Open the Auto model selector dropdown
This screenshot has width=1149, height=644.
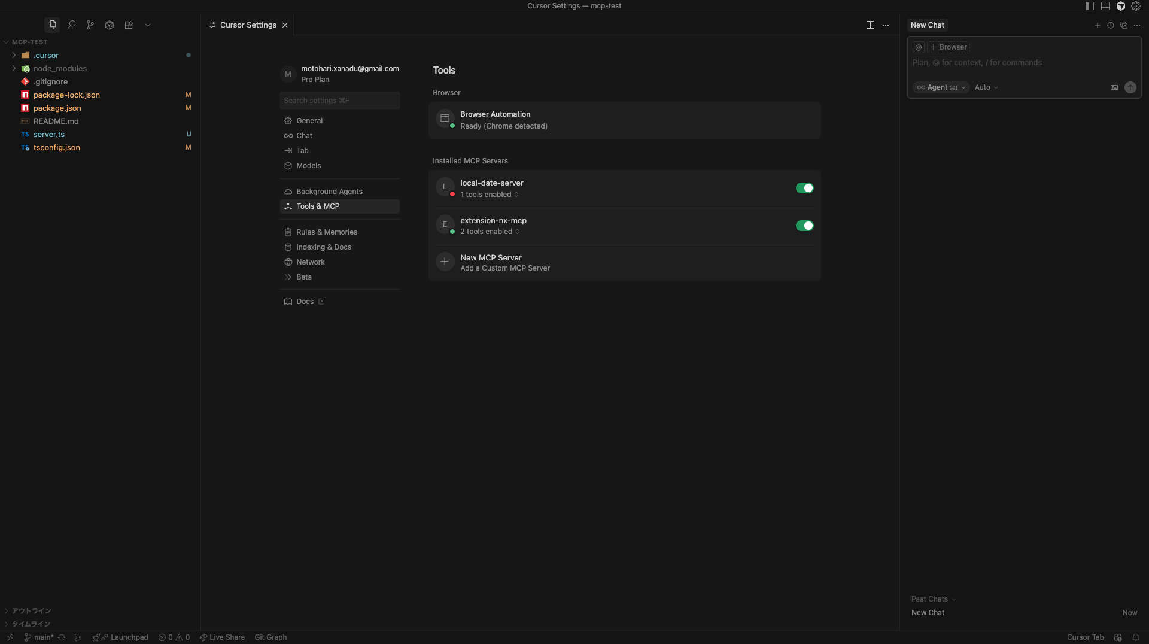(986, 87)
